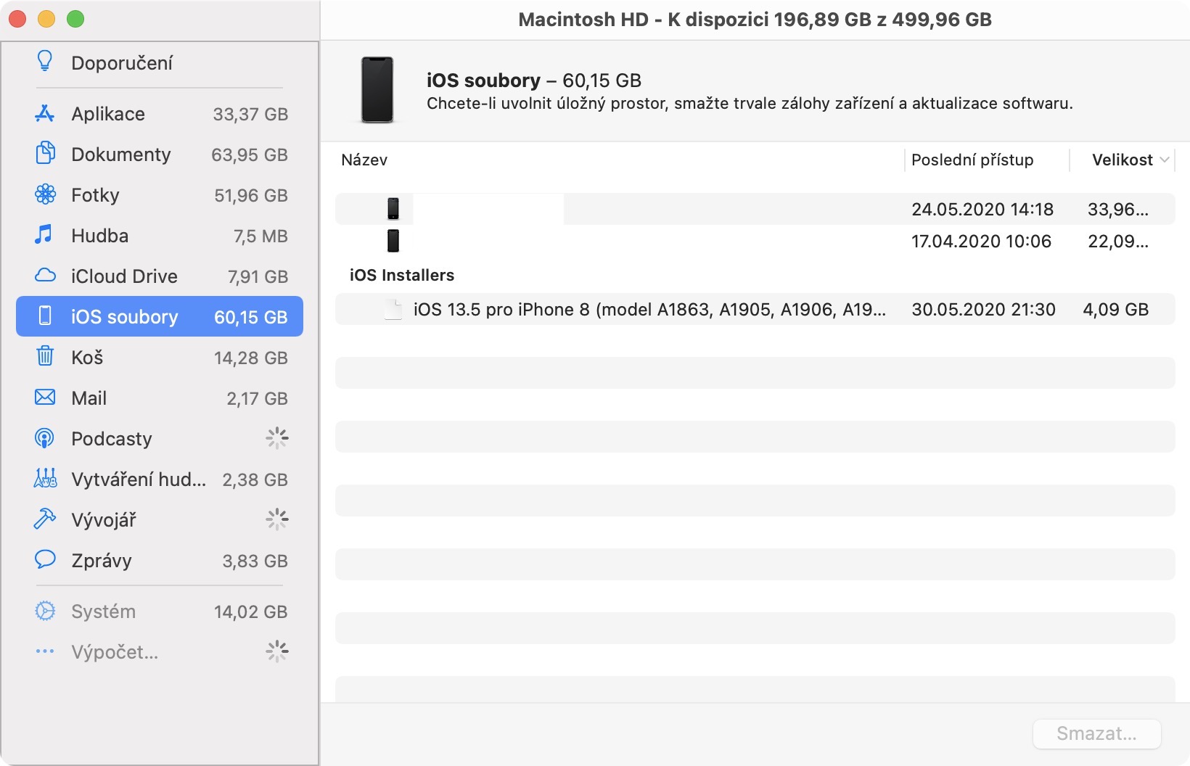Toggle the Velikost sort direction chevron
The width and height of the screenshot is (1190, 766).
1165,160
